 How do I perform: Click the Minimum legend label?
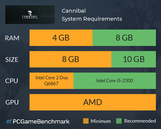101,121
